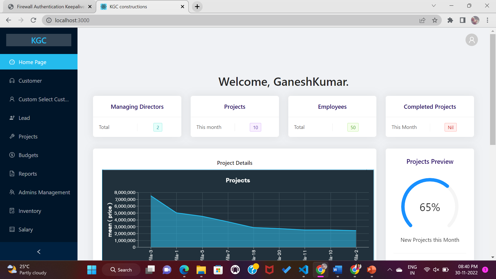Collapse the KGC sidebar with the chevron
The height and width of the screenshot is (279, 496).
tap(38, 251)
